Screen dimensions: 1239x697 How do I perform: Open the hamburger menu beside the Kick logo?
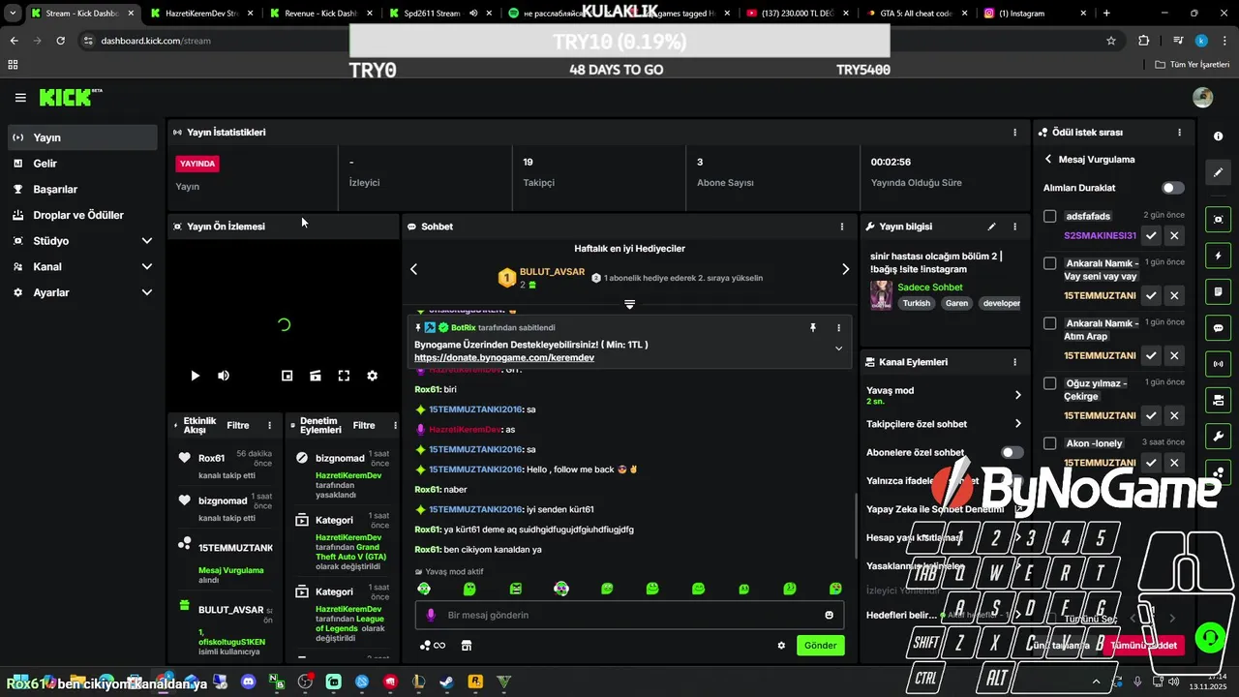point(20,98)
